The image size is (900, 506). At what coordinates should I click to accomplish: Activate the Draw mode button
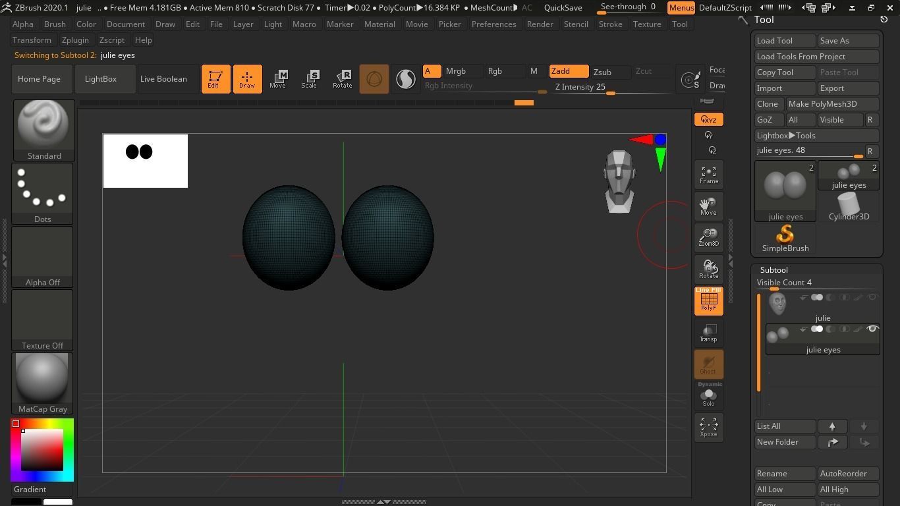point(247,78)
